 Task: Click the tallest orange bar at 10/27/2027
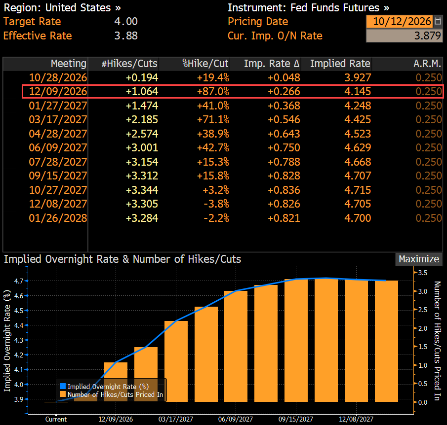click(x=326, y=340)
